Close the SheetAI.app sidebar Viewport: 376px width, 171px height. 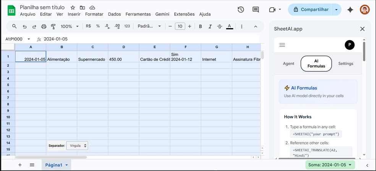362,29
